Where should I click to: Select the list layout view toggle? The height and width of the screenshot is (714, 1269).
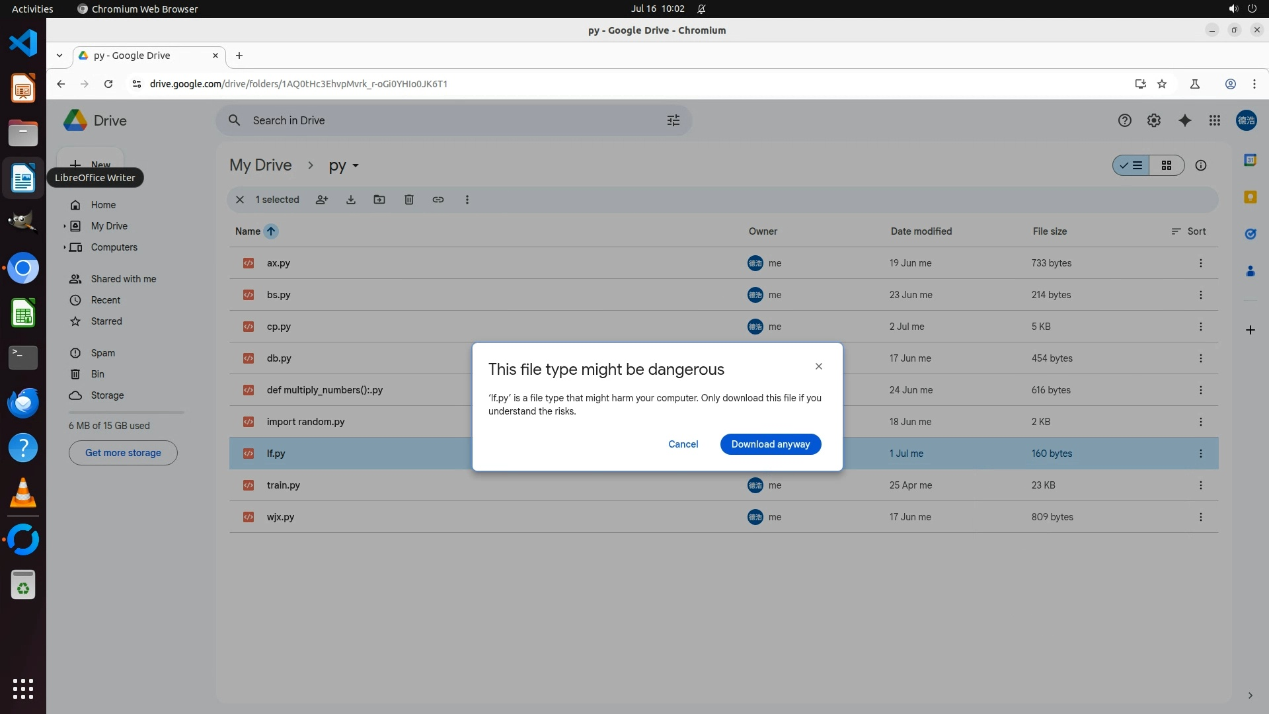click(x=1131, y=165)
